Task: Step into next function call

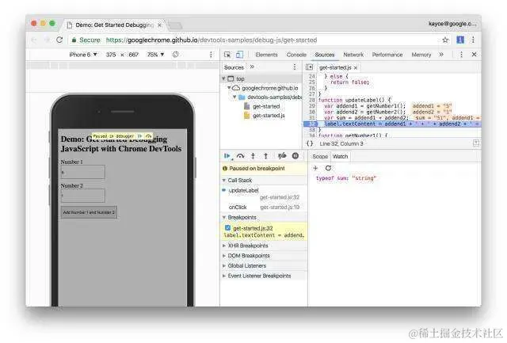Action: (x=253, y=156)
